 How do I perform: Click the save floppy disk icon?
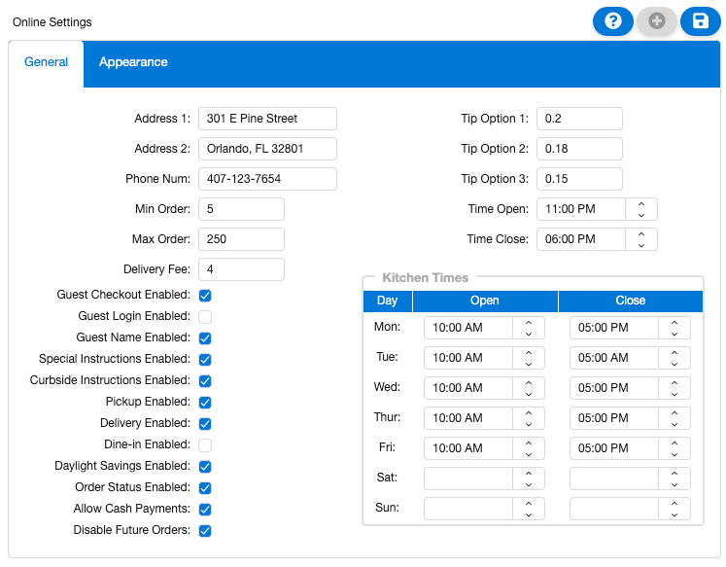(700, 20)
